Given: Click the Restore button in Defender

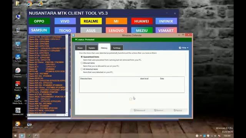Looking at the screenshot, I should (178, 110).
